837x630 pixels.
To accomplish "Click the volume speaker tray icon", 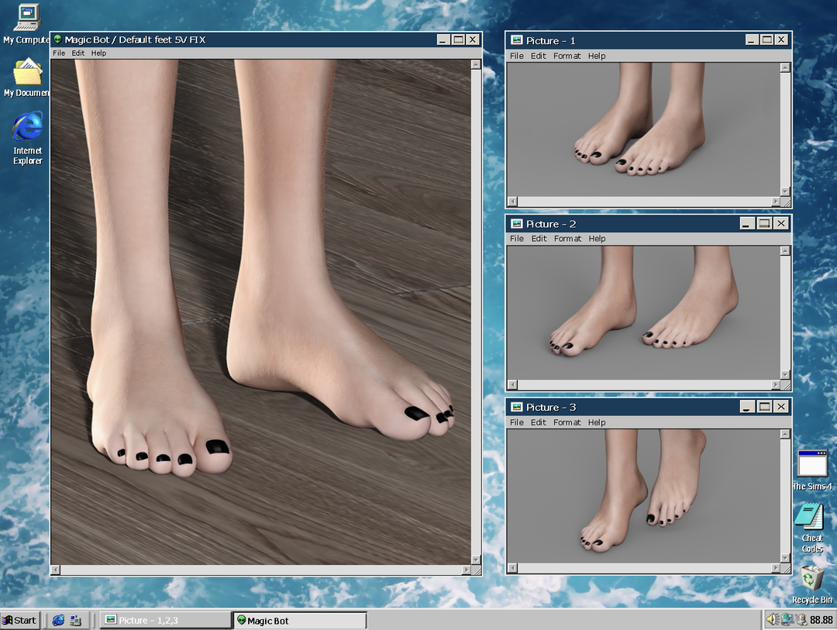I will [x=772, y=620].
